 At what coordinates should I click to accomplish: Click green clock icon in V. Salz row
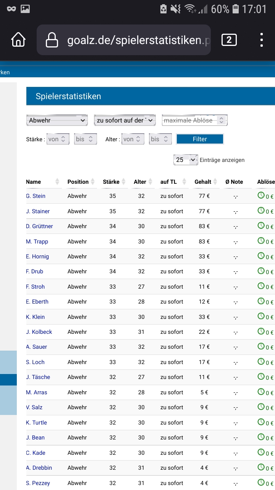pos(261,407)
